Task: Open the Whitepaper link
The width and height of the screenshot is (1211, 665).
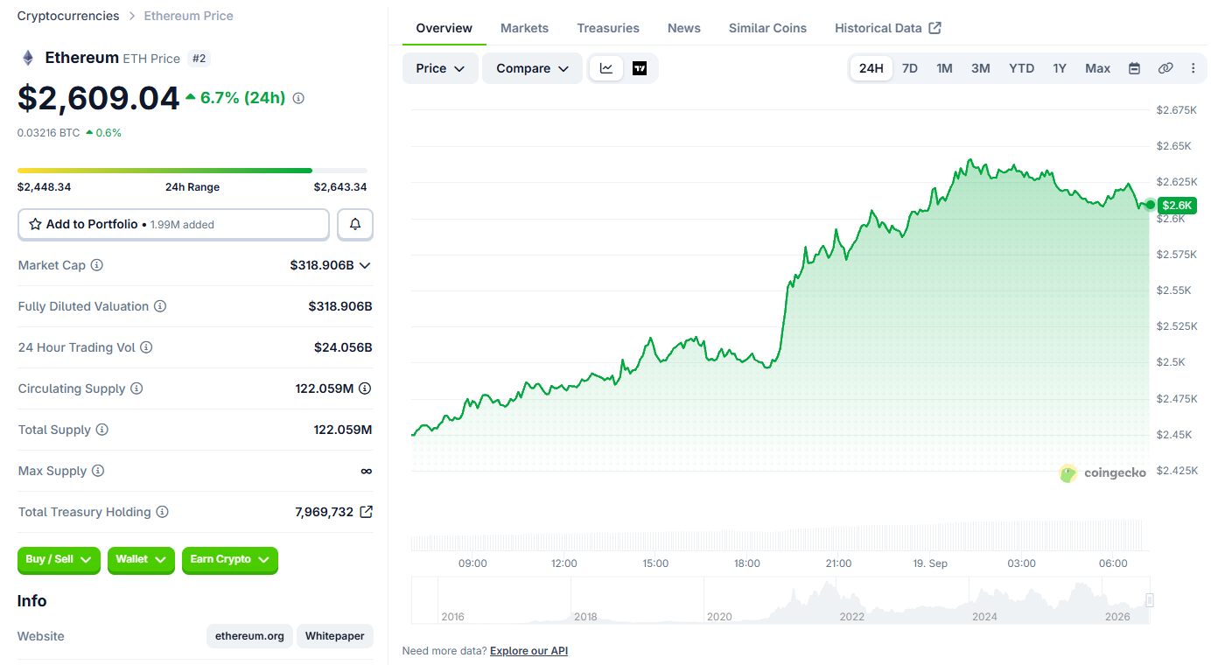Action: tap(335, 636)
